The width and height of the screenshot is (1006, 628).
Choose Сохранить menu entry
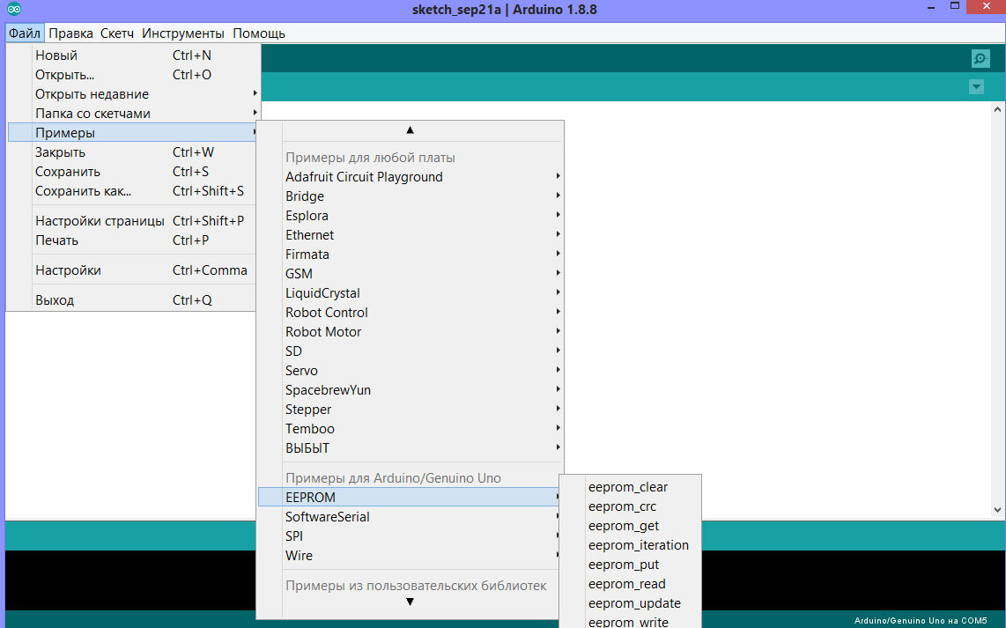pyautogui.click(x=133, y=172)
